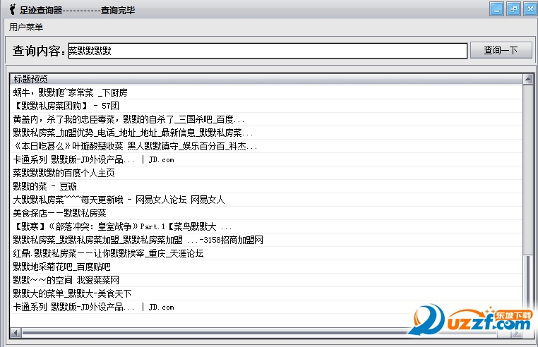538x347 pixels.
Task: Click the 标题预览 column header
Action: (x=266, y=79)
